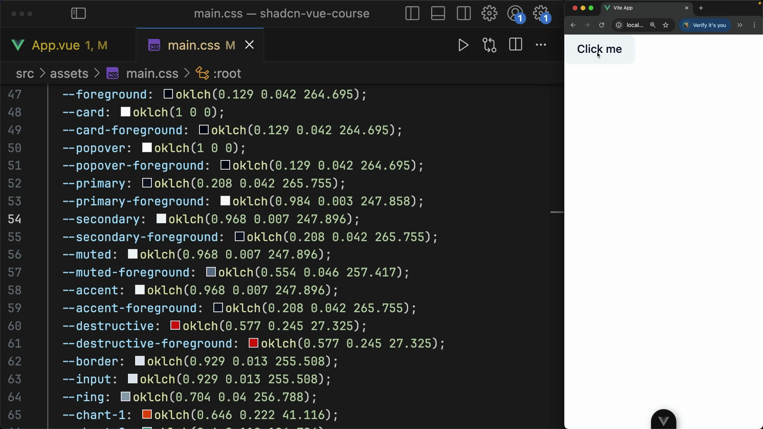763x429 pixels.
Task: Open settings gear in title bar
Action: click(x=489, y=14)
